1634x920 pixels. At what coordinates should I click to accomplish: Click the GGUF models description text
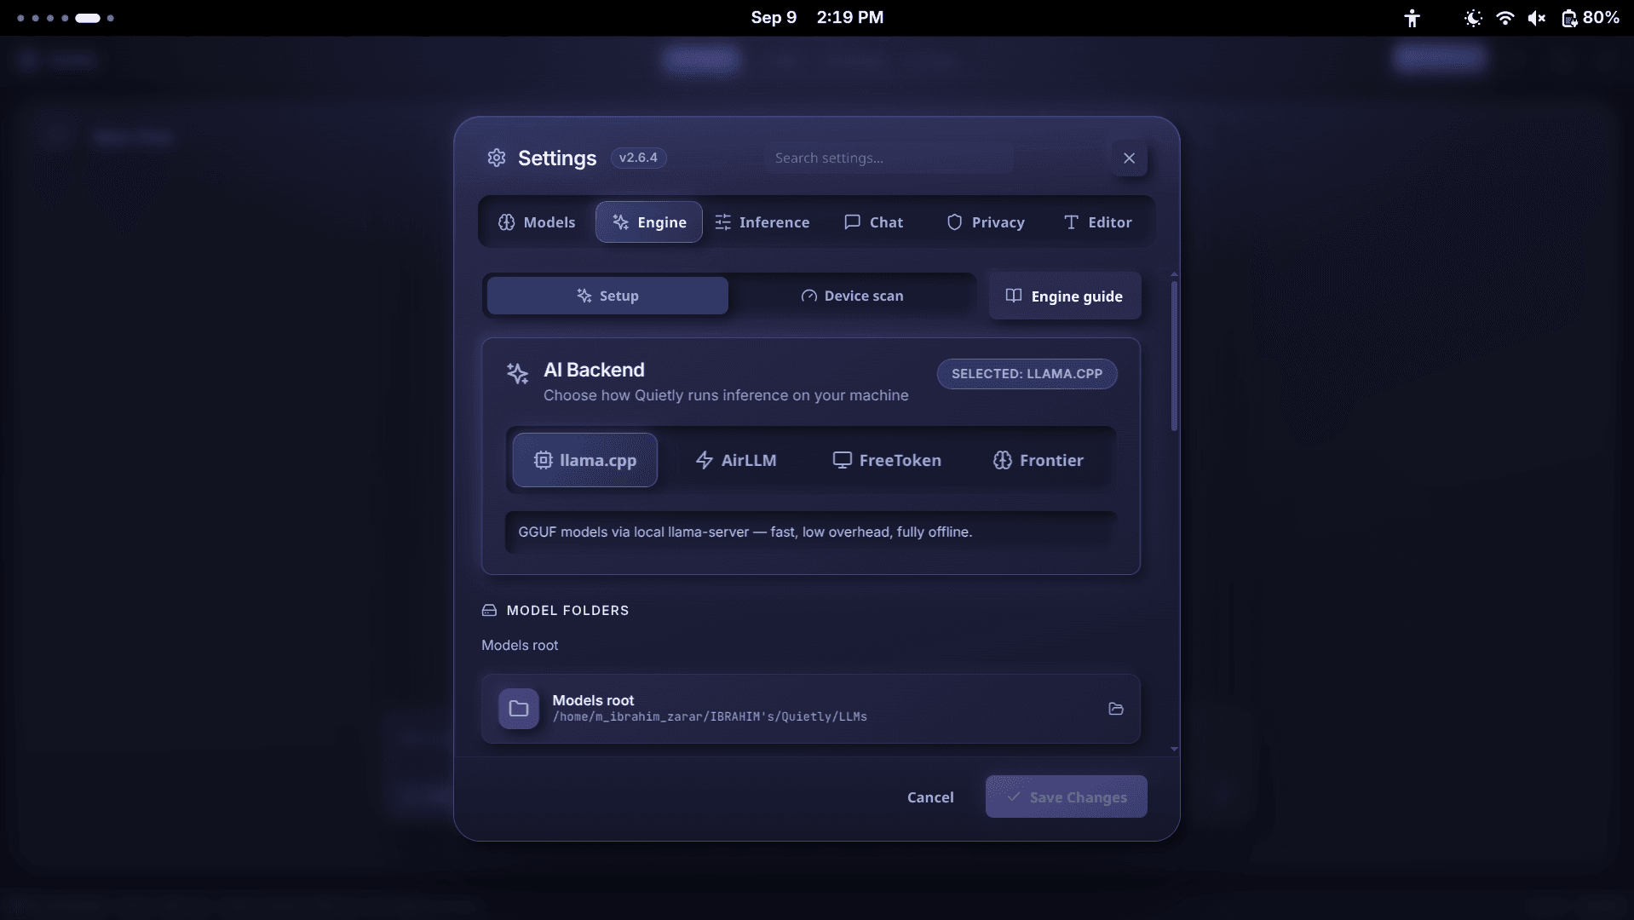pyautogui.click(x=745, y=532)
